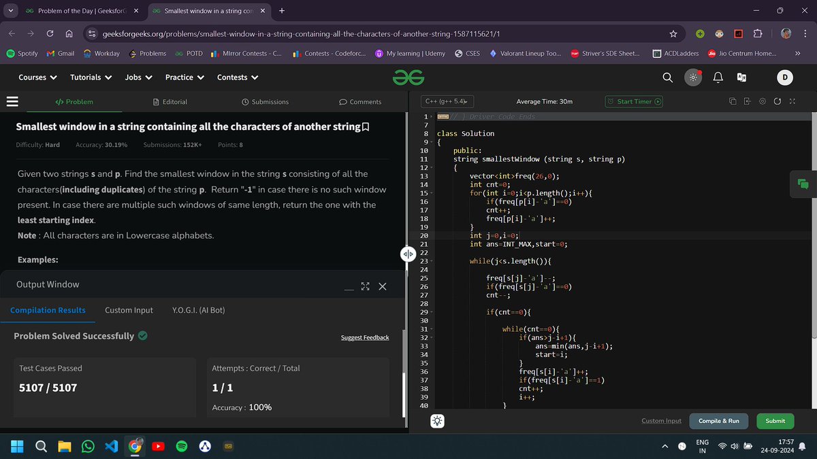This screenshot has width=817, height=459.
Task: Open the Spotify bookmark
Action: [x=22, y=53]
